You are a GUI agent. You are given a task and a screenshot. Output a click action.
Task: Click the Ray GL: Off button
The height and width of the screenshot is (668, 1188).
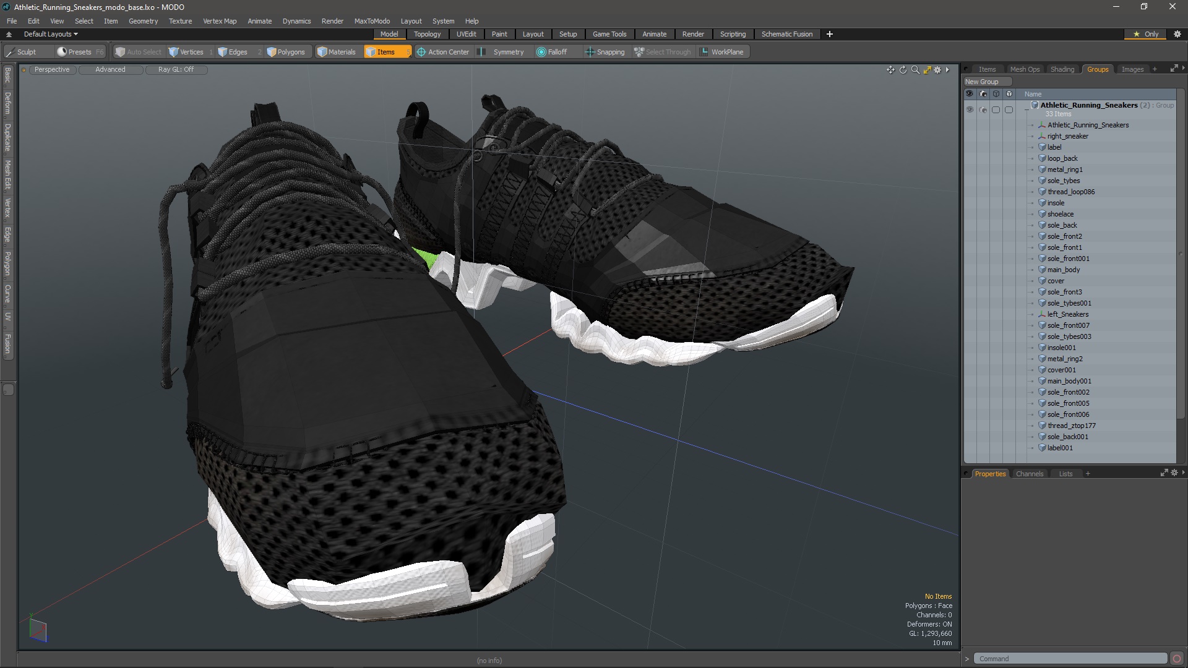pos(176,69)
